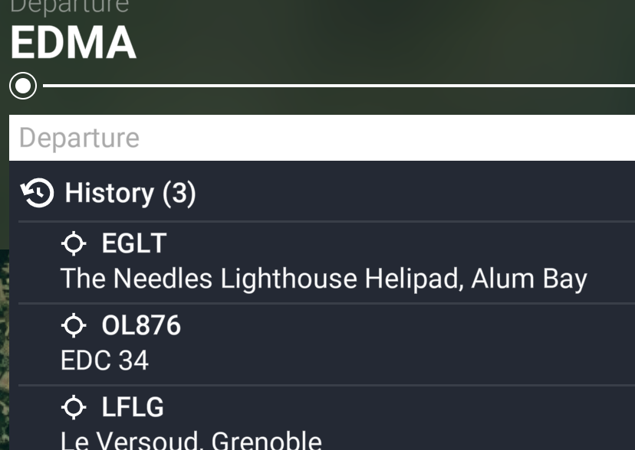Collapse the History (3) section
Viewport: 635px width, 450px height.
point(130,194)
